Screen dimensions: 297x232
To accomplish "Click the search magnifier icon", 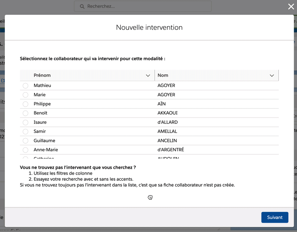I will [82, 6].
